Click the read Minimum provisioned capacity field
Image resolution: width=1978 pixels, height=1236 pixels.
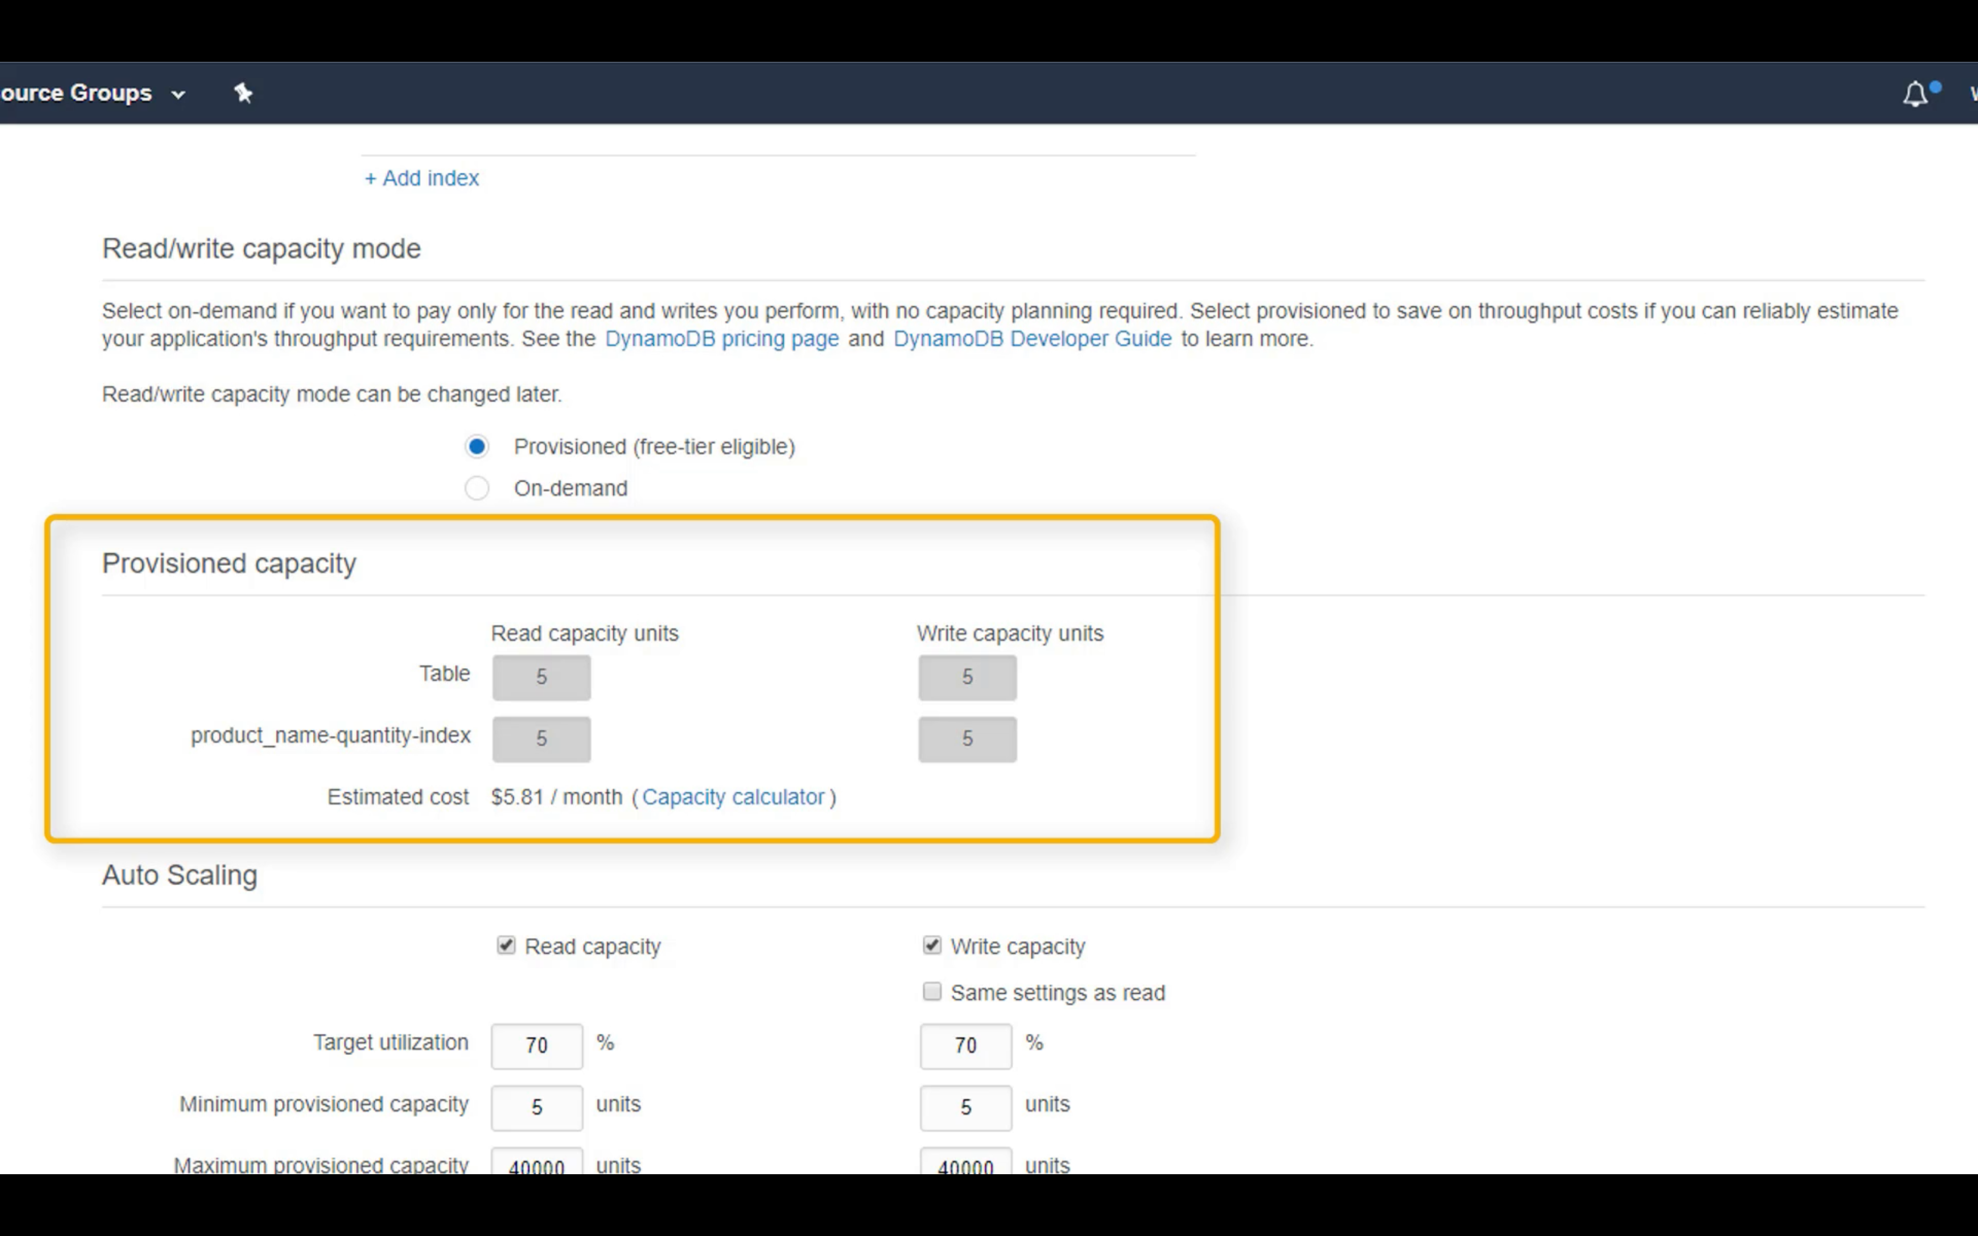point(537,1107)
